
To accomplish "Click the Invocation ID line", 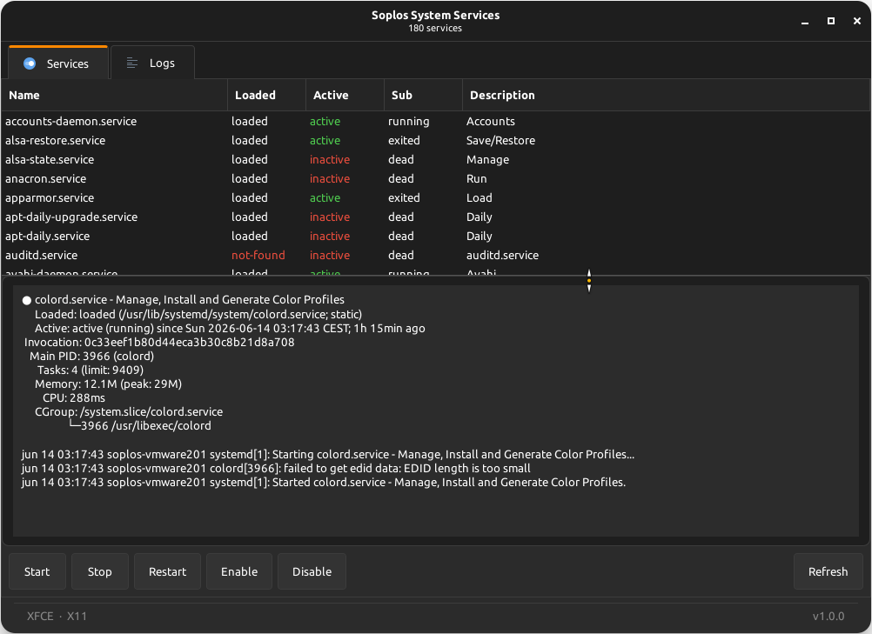I will click(x=159, y=343).
